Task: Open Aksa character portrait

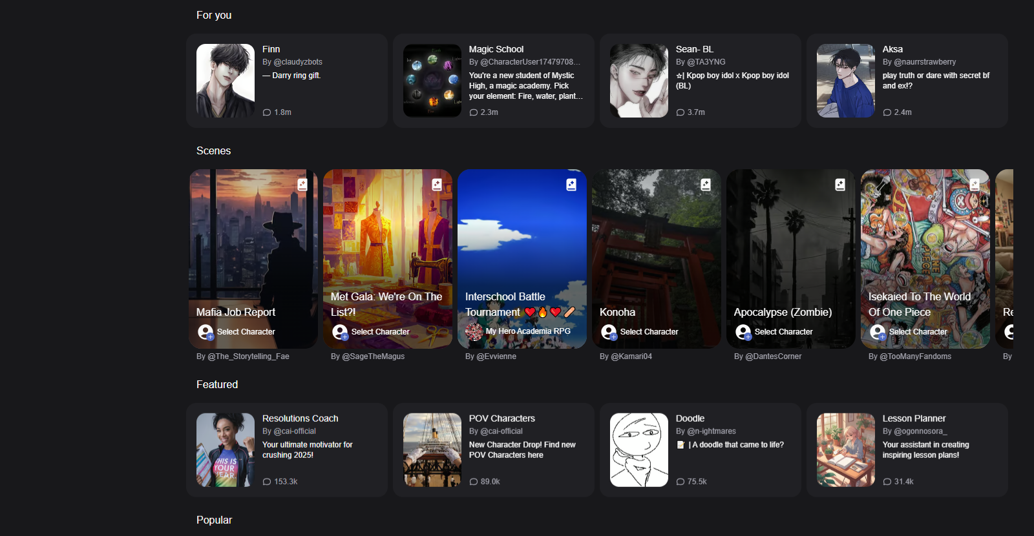Action: 846,81
